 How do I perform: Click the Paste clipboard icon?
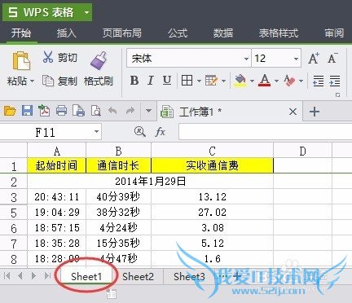(21, 61)
